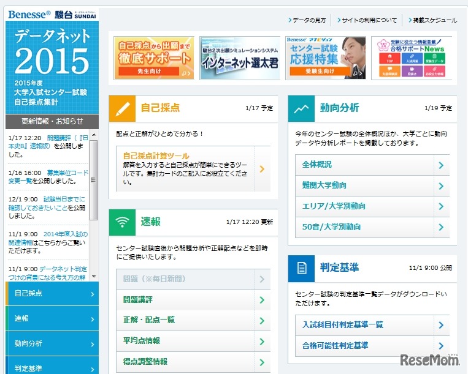Click the インターネット選太君 banner
This screenshot has height=374, width=468.
240,58
